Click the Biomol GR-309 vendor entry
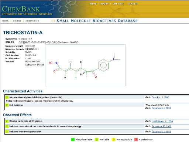Image resolution: width=189 pixels, height=142 pixels. click(32, 61)
